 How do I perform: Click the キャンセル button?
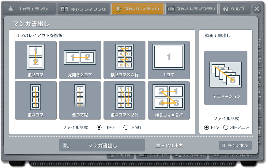pos(235,145)
